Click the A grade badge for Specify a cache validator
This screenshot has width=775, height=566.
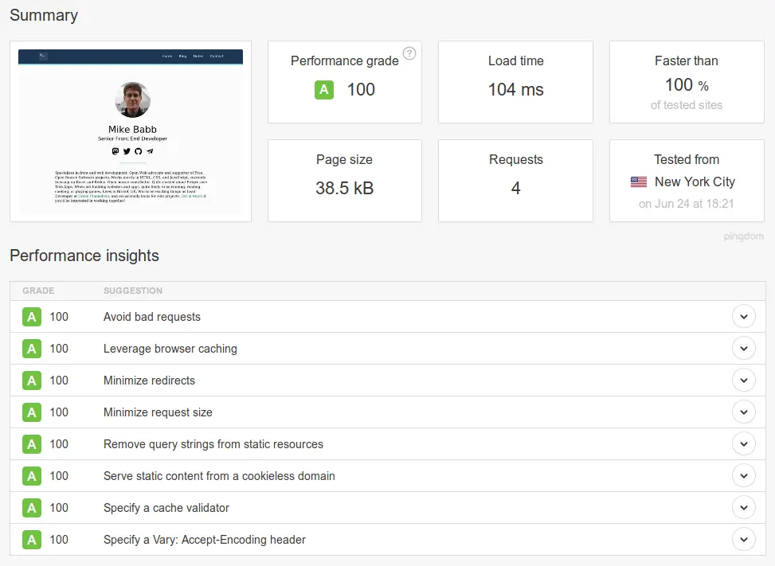click(32, 508)
